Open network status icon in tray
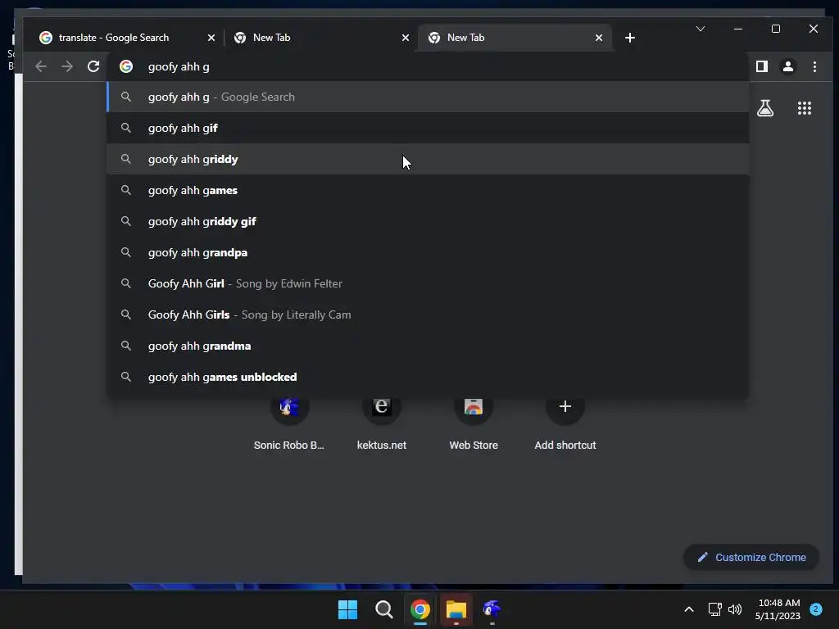 pyautogui.click(x=714, y=609)
